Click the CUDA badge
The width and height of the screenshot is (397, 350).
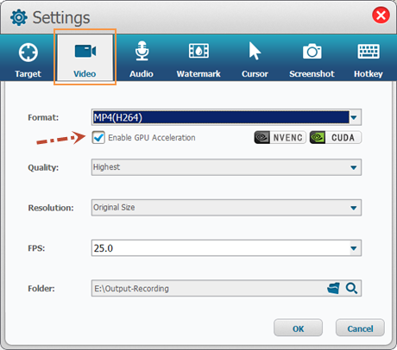(336, 137)
